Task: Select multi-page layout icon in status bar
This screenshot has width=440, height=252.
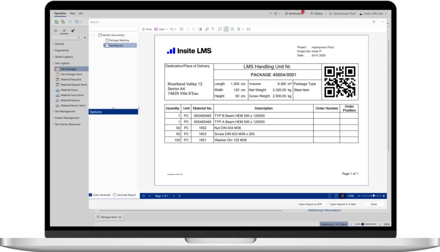Action: point(342,196)
